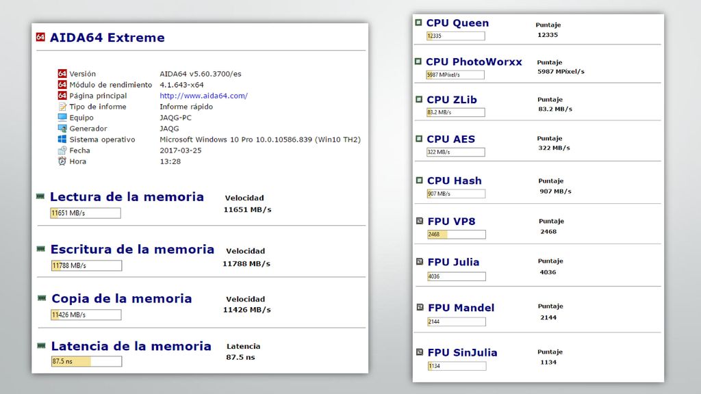Screen dimensions: 701x394
Task: Click the Informe rápido value
Action: point(186,107)
